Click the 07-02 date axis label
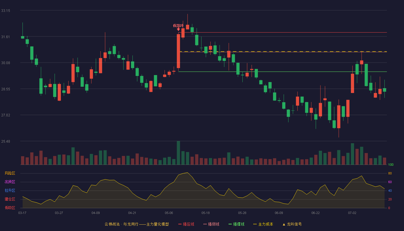404x231 pixels. coord(352,213)
